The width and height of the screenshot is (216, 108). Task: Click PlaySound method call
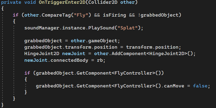[101, 28]
